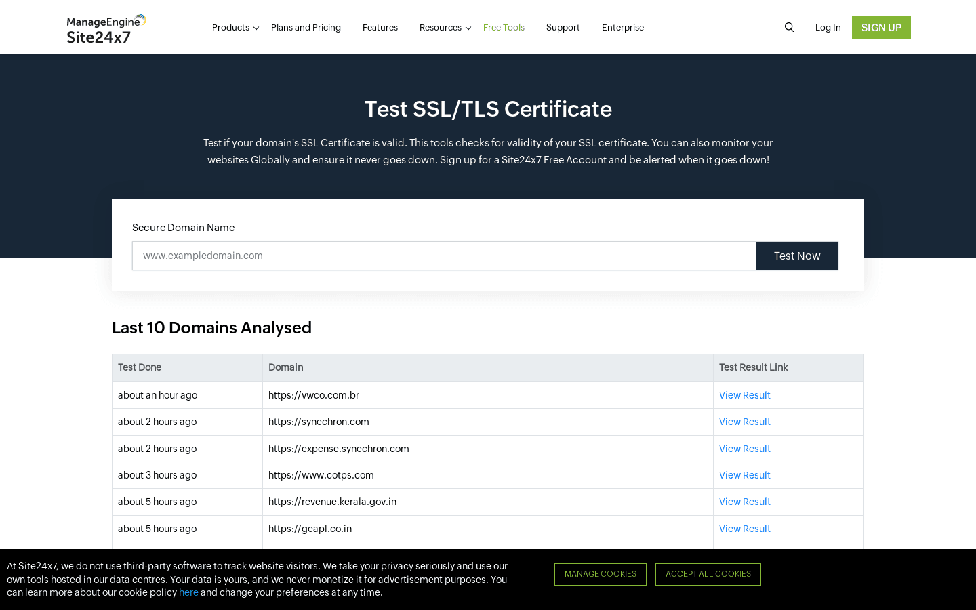The width and height of the screenshot is (976, 610).
Task: Select the domain text https://www.cotps.com
Action: (x=321, y=475)
